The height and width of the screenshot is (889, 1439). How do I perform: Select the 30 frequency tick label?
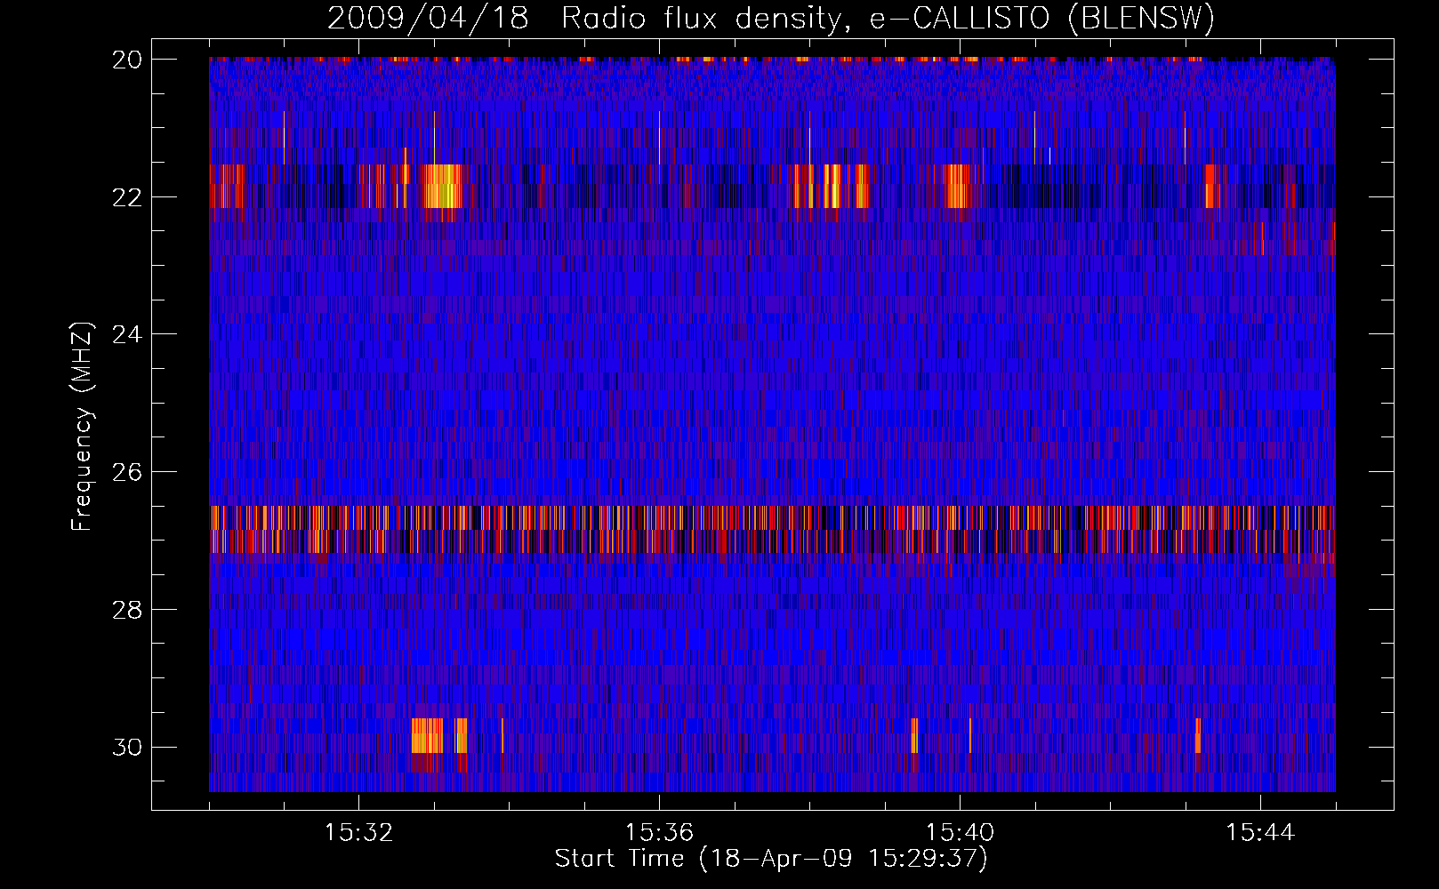pos(127,748)
